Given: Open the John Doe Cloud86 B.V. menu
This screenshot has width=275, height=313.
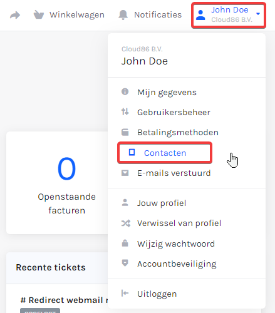Looking at the screenshot, I should coord(229,15).
